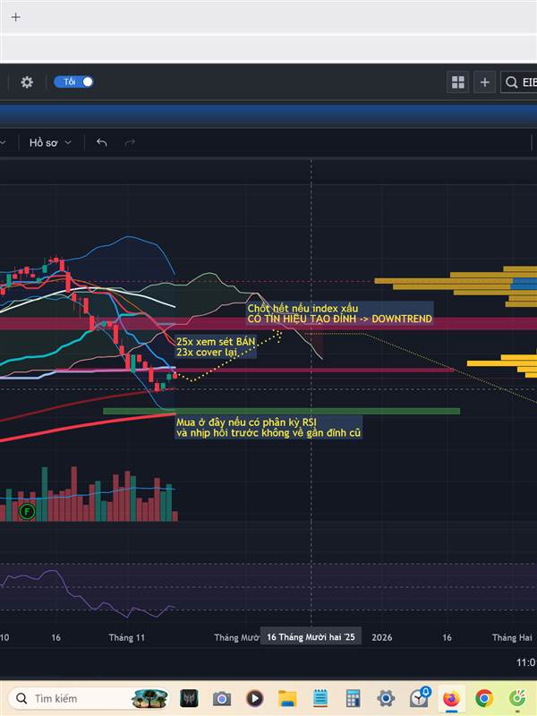The width and height of the screenshot is (537, 716).
Task: Open Firefox from the taskbar
Action: click(451, 698)
